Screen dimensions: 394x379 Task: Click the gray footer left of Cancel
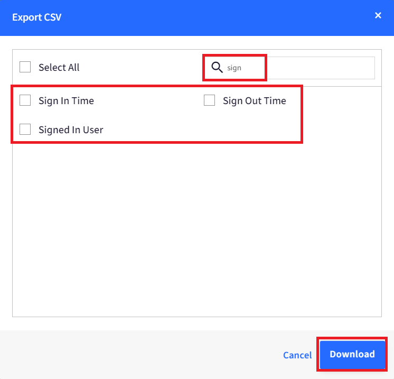click(140, 355)
